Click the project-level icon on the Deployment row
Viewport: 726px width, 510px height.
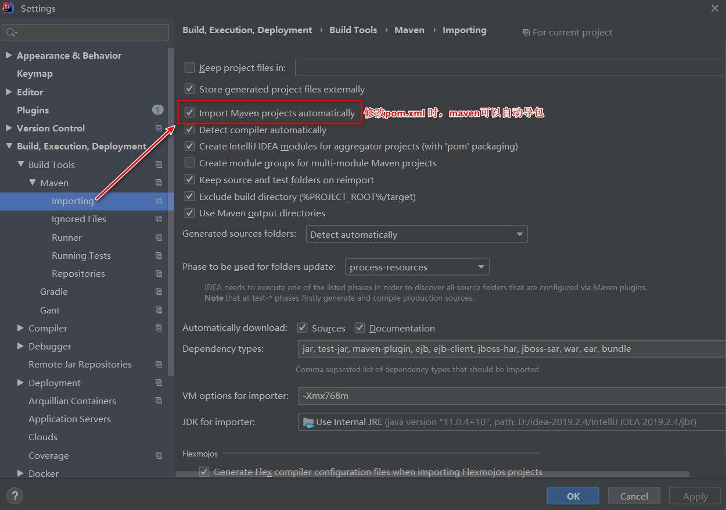pos(159,383)
